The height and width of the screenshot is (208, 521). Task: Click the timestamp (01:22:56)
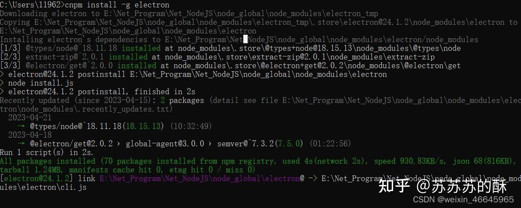tap(330, 144)
